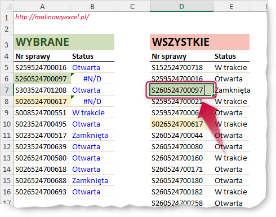
Task: Select row 7 header
Action: click(7, 90)
